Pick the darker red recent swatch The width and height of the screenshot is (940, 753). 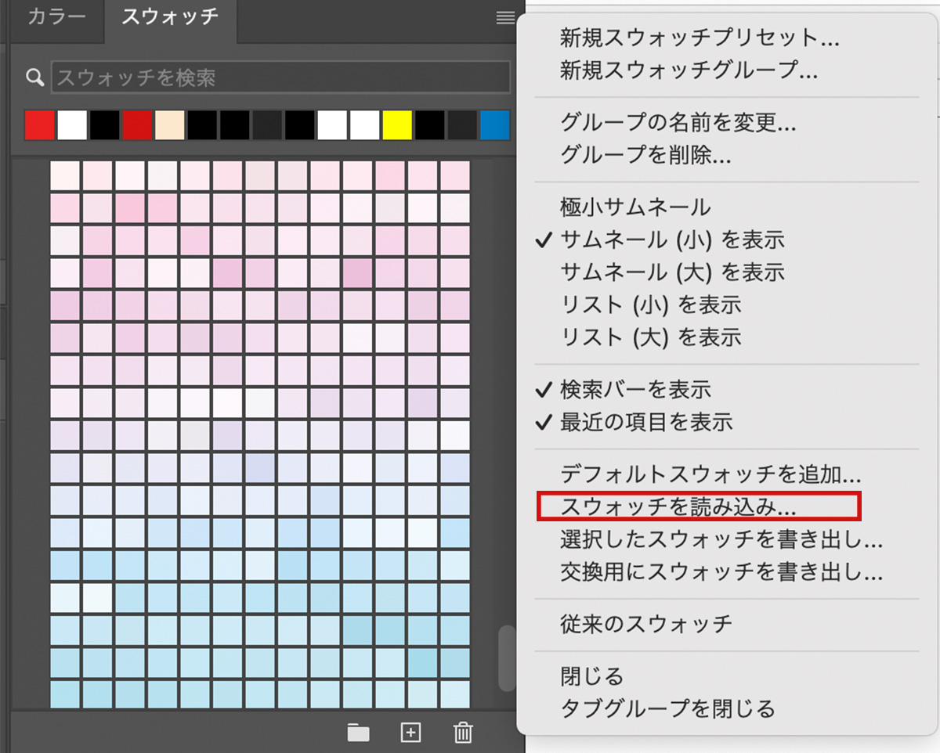click(137, 125)
